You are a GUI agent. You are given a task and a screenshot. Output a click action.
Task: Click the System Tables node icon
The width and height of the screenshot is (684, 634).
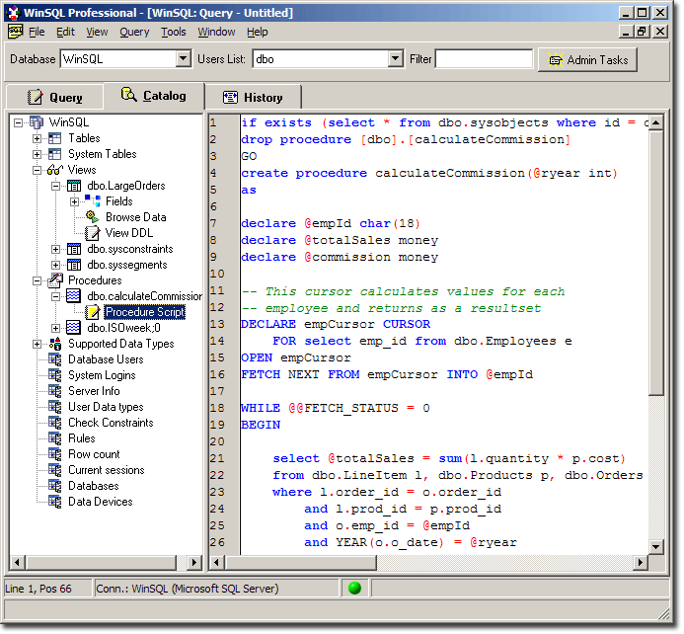point(55,154)
